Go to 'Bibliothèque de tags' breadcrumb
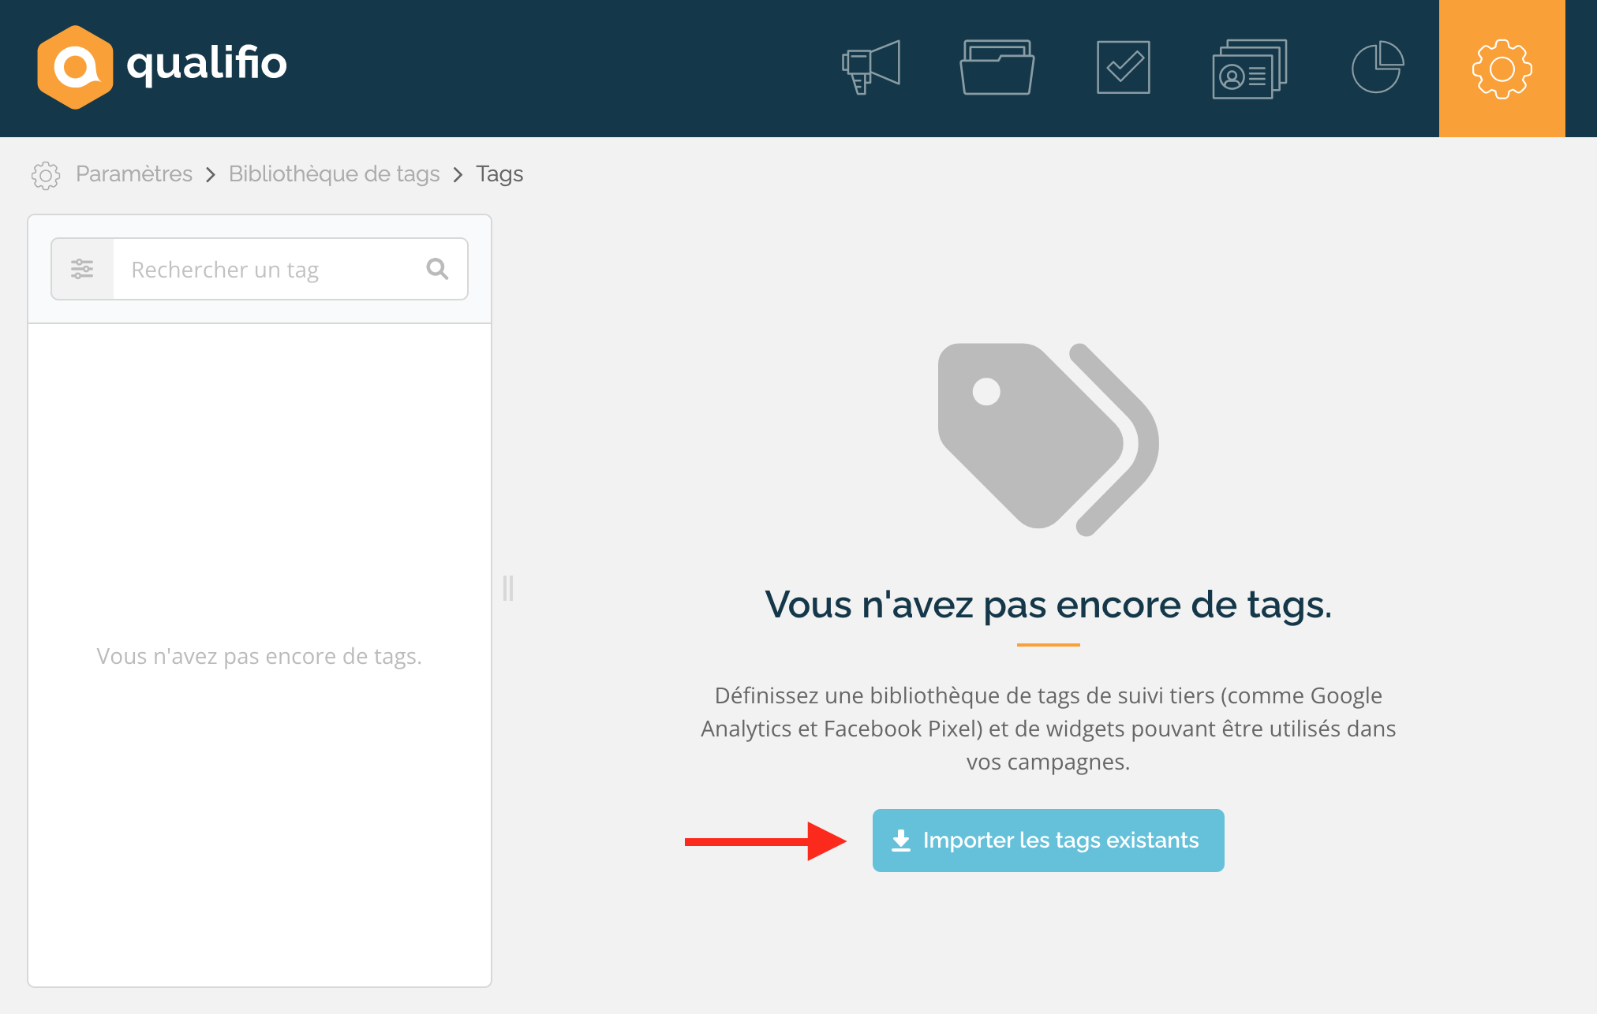Viewport: 1597px width, 1014px height. (334, 173)
